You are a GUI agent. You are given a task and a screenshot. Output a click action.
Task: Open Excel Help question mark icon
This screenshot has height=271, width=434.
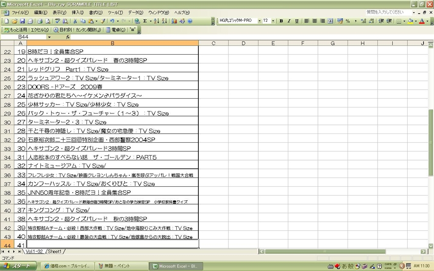pos(190,21)
